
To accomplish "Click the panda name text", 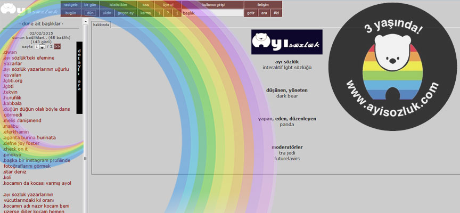I will tap(287, 125).
